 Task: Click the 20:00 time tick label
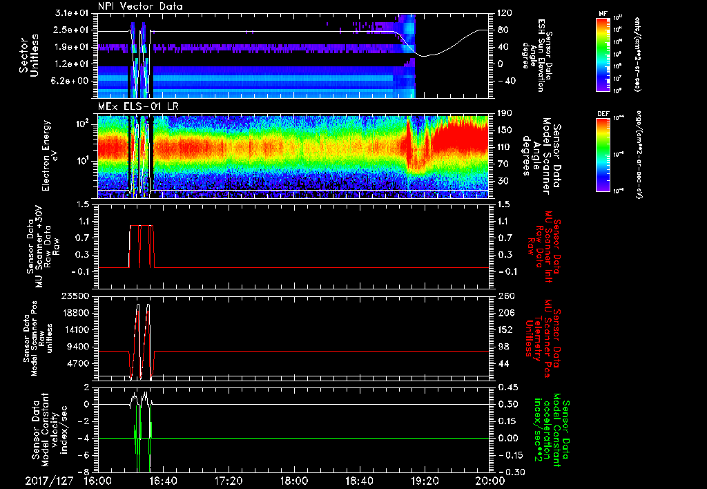pyautogui.click(x=490, y=481)
